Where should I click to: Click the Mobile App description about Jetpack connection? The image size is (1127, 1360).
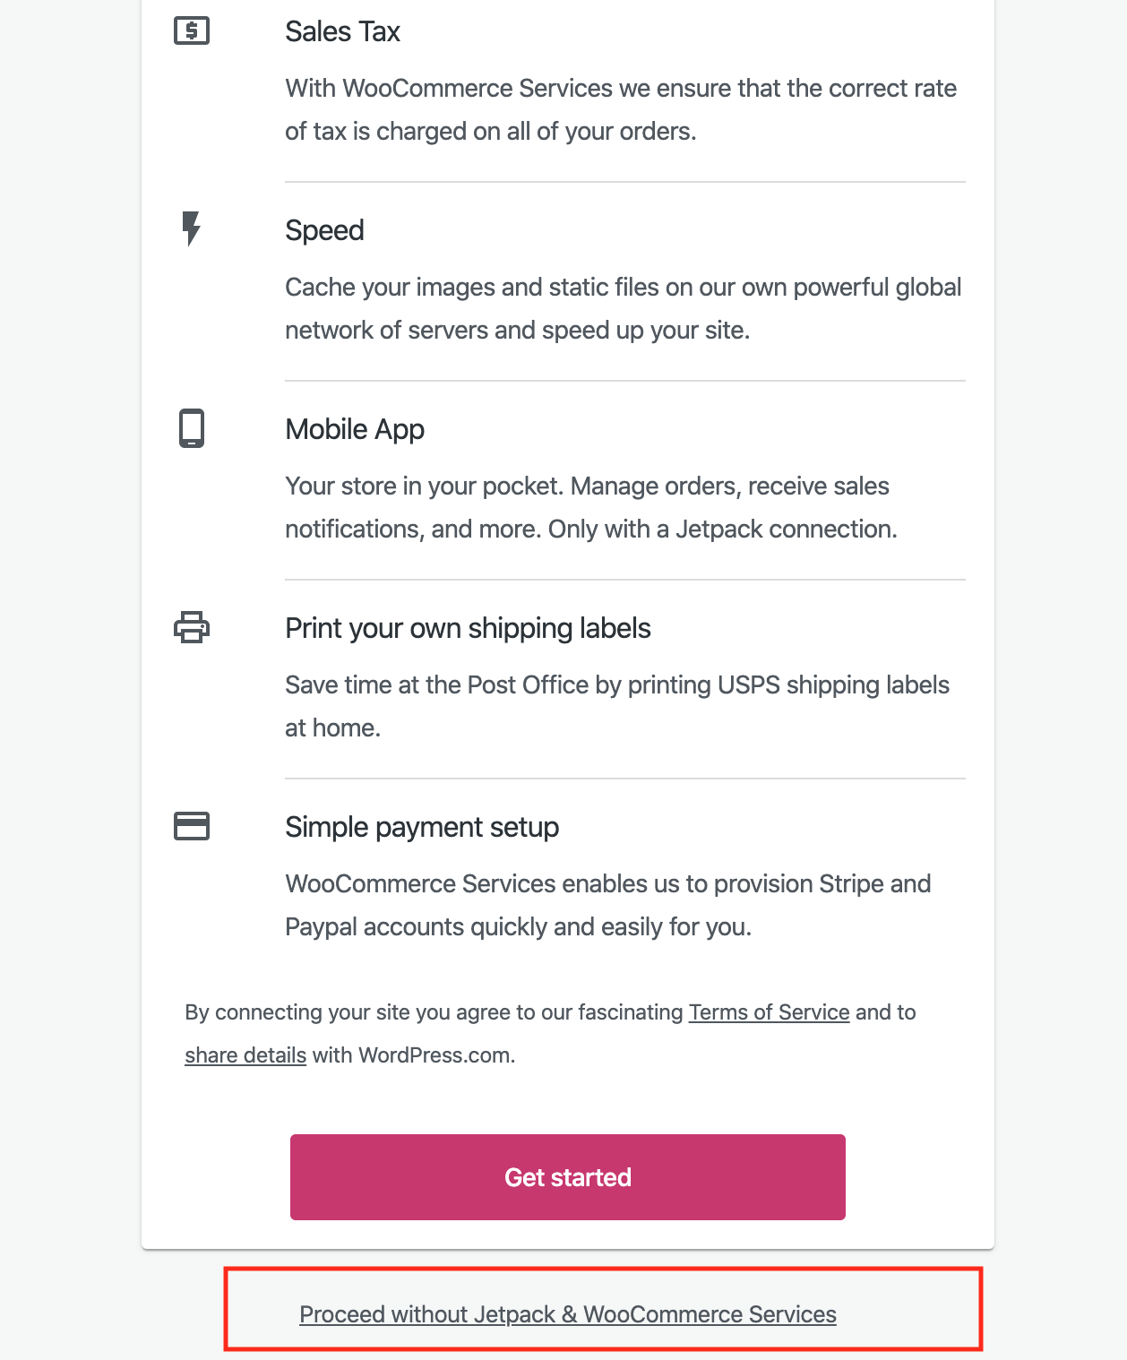click(x=591, y=507)
